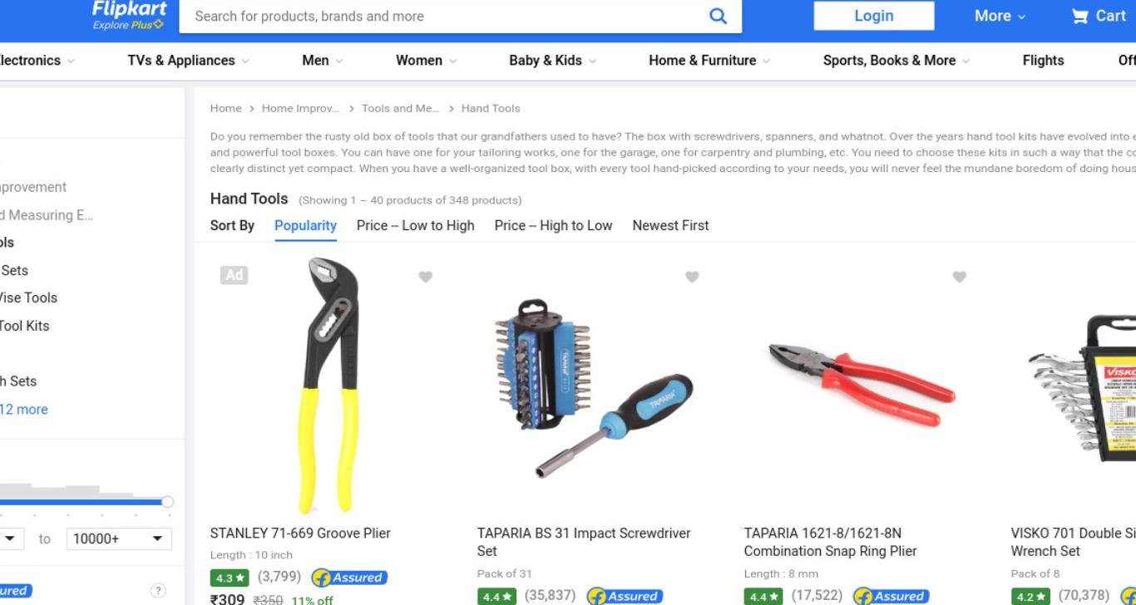
Task: Open the Hand Tools breadcrumb link
Action: coord(491,108)
